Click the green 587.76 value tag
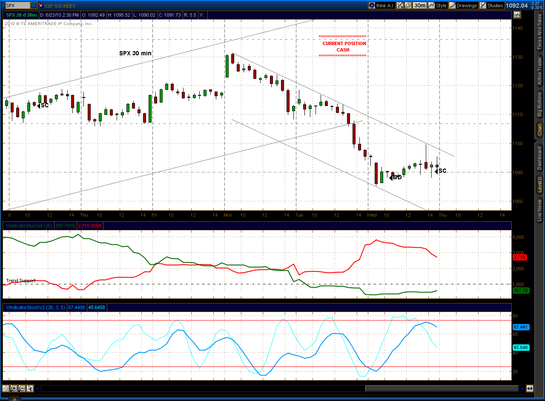Image resolution: width=545 pixels, height=401 pixels. (520, 290)
